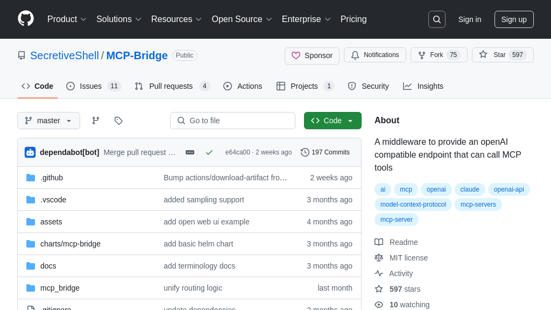Click the Sign up button
Screen dimensions: 551x310
tap(514, 19)
